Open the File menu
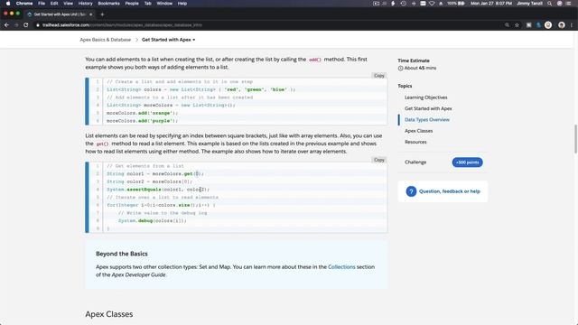 42,4
